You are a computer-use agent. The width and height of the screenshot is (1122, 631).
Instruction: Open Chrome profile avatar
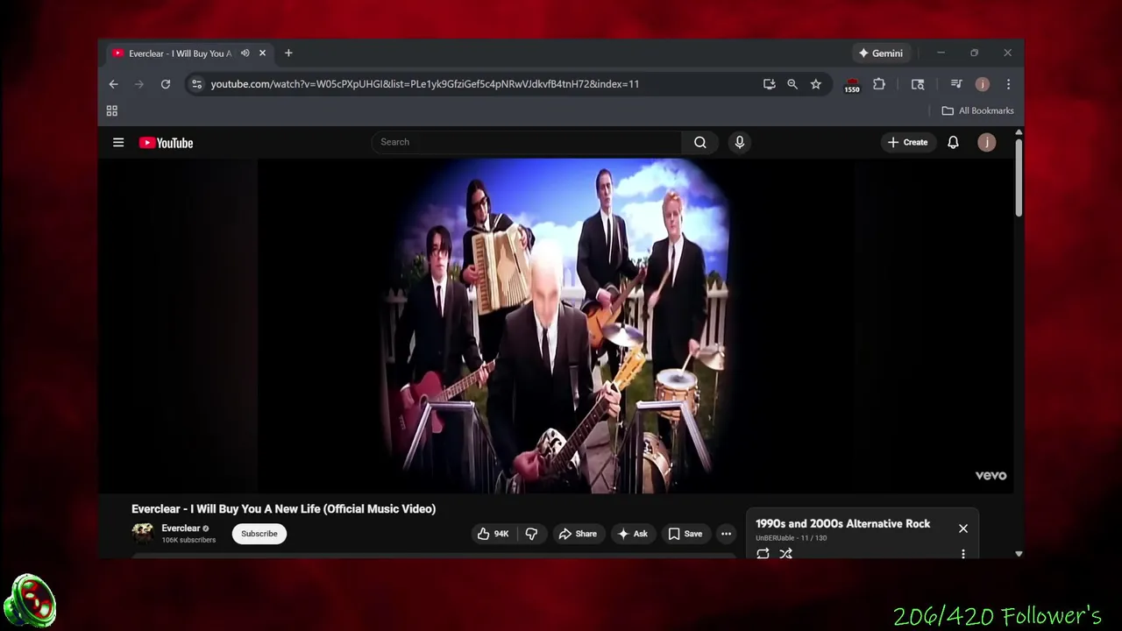click(x=983, y=84)
